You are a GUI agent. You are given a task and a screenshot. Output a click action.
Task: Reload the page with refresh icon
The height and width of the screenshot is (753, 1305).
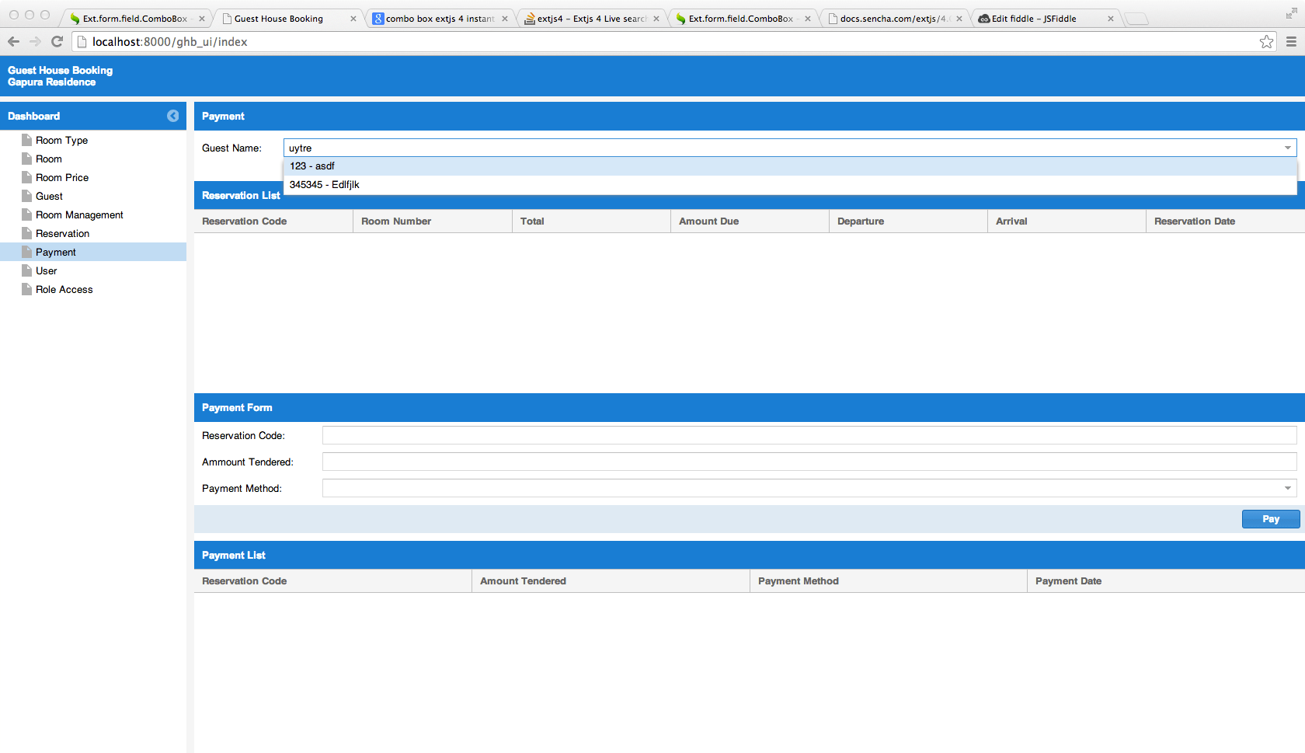[x=57, y=41]
